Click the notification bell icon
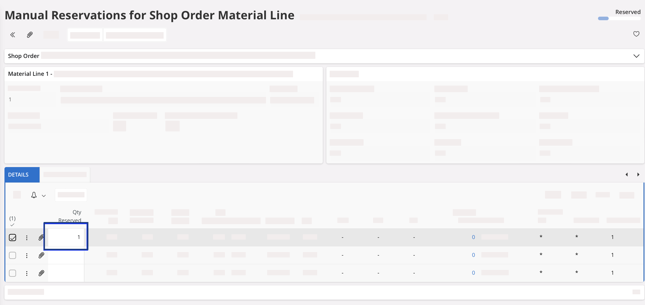Image resolution: width=645 pixels, height=305 pixels. click(x=34, y=195)
